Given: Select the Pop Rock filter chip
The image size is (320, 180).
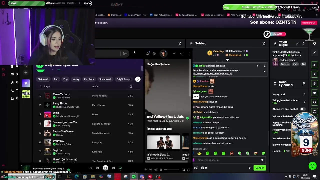Looking at the screenshot, I should pos(89,79).
